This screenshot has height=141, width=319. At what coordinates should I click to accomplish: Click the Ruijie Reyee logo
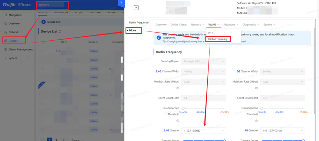[x=17, y=5]
